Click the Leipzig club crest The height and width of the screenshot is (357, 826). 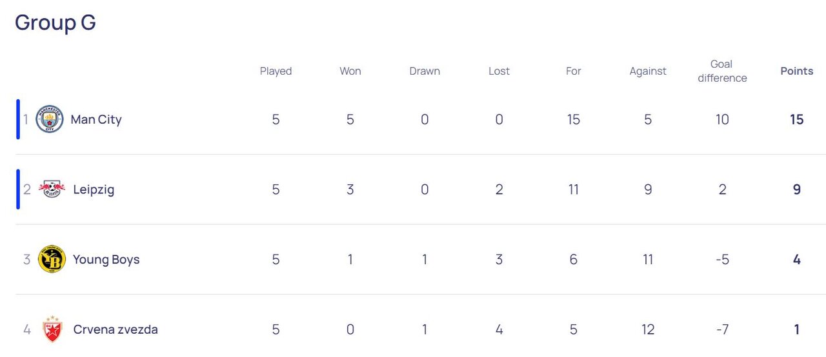52,189
